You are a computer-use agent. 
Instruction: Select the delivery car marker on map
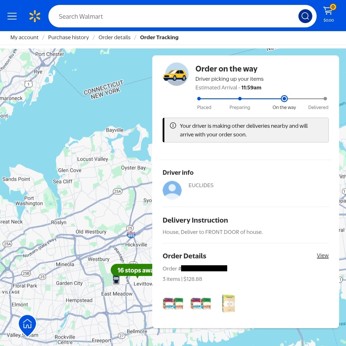(116, 279)
